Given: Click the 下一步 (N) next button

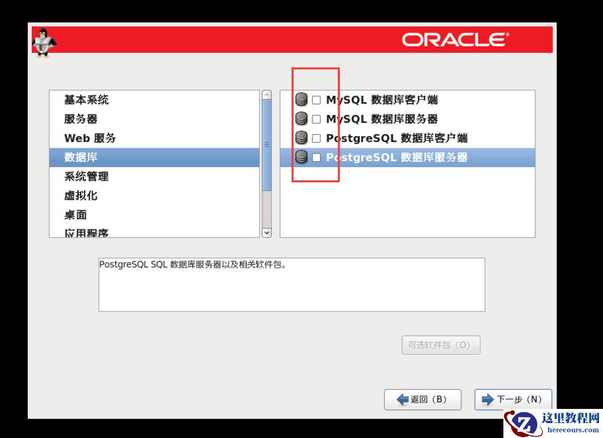Looking at the screenshot, I should 513,399.
